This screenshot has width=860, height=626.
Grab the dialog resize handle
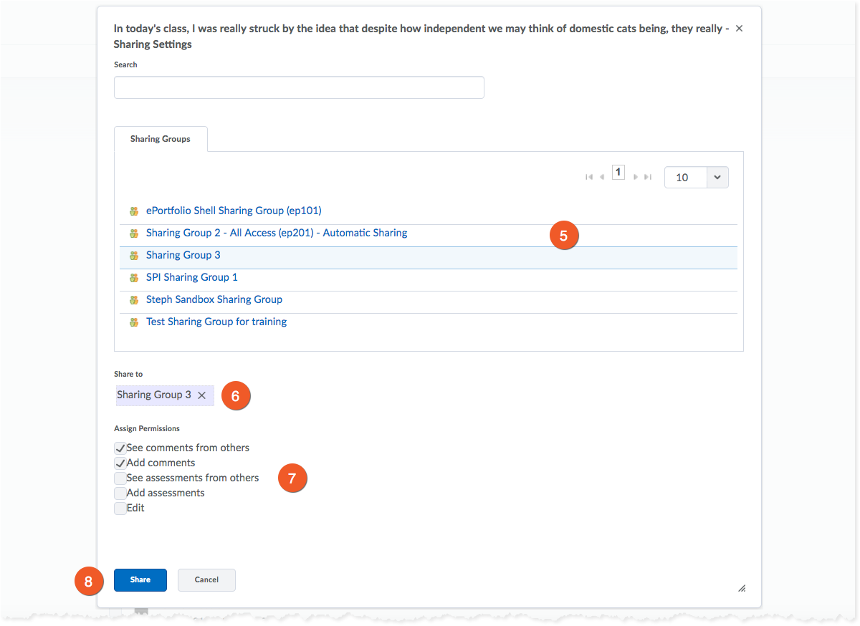[742, 588]
